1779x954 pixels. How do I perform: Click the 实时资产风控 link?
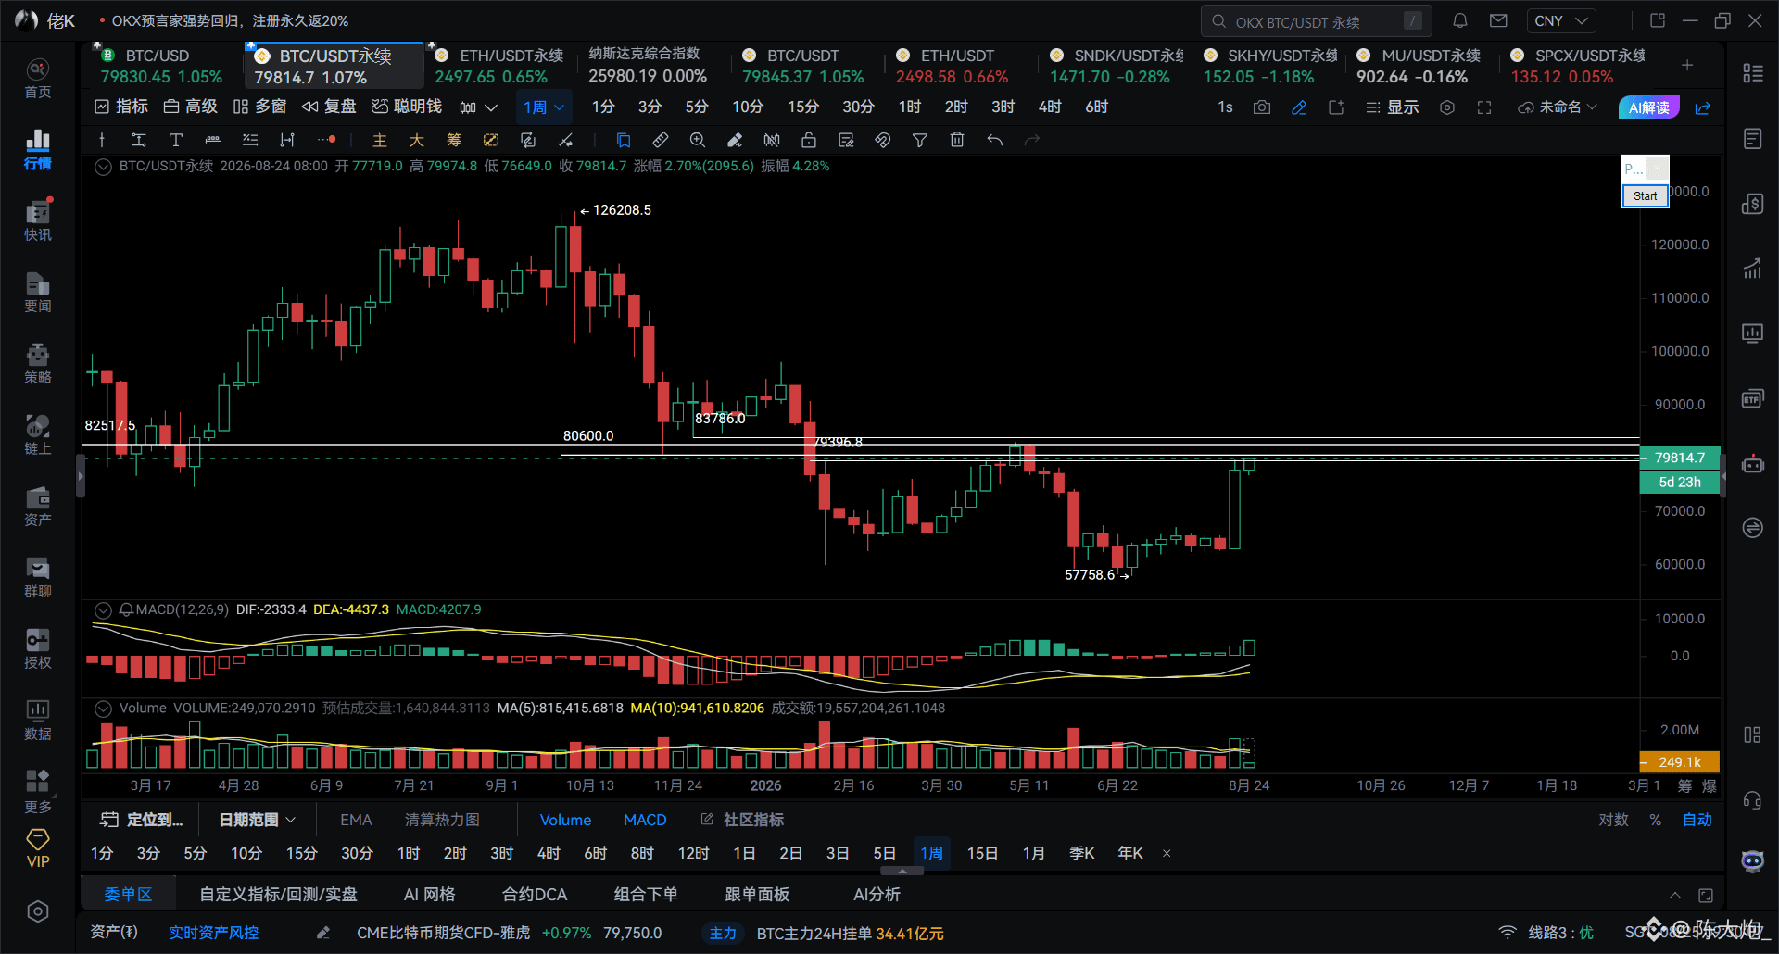tap(213, 933)
